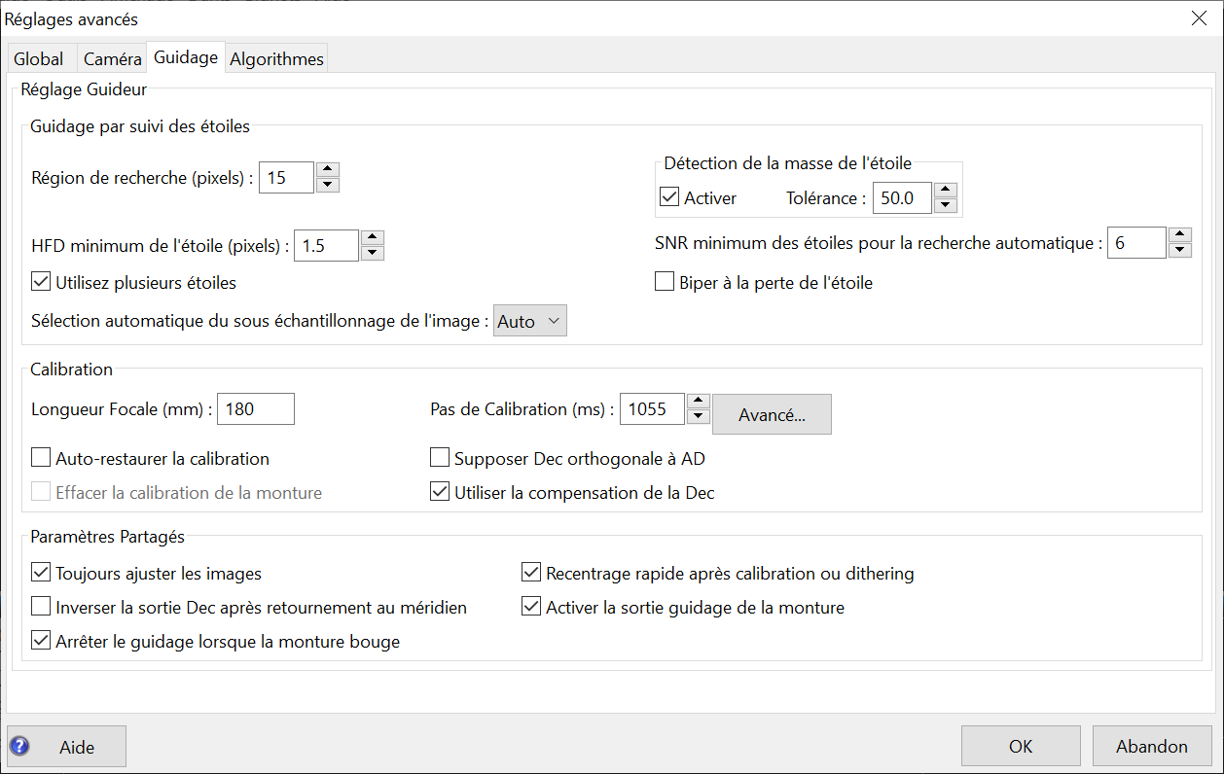Open the Algorithmes tab
The image size is (1224, 774).
[x=276, y=58]
